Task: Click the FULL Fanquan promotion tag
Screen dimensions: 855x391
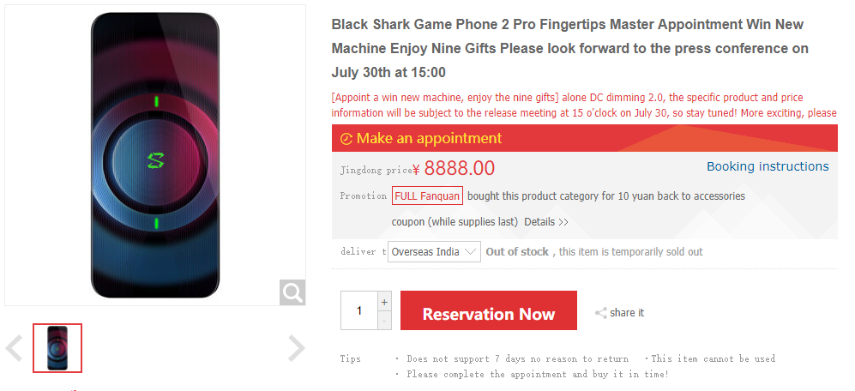Action: (427, 195)
